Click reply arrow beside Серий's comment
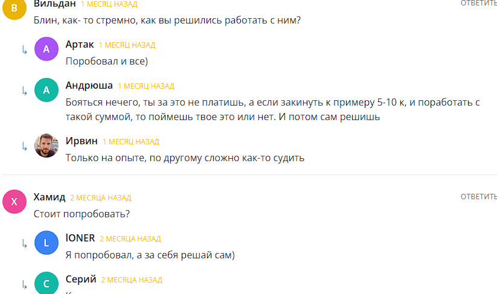 pyautogui.click(x=24, y=284)
